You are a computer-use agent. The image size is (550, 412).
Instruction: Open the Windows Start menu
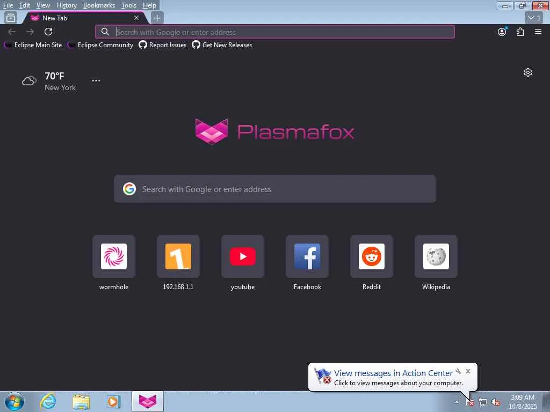(x=15, y=401)
